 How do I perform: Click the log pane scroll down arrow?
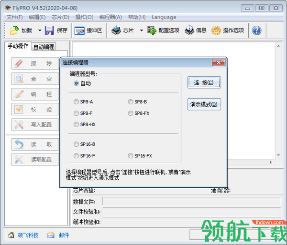[x=278, y=155]
